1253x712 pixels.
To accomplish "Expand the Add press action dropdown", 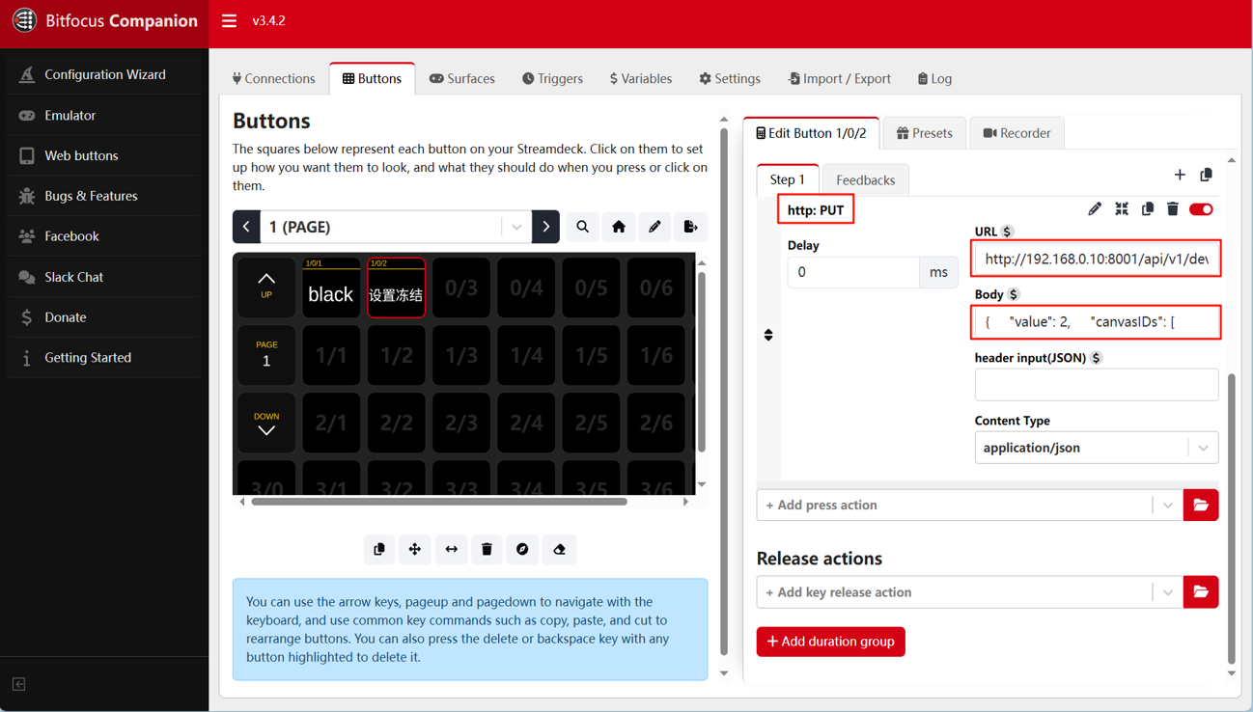I will point(1167,505).
